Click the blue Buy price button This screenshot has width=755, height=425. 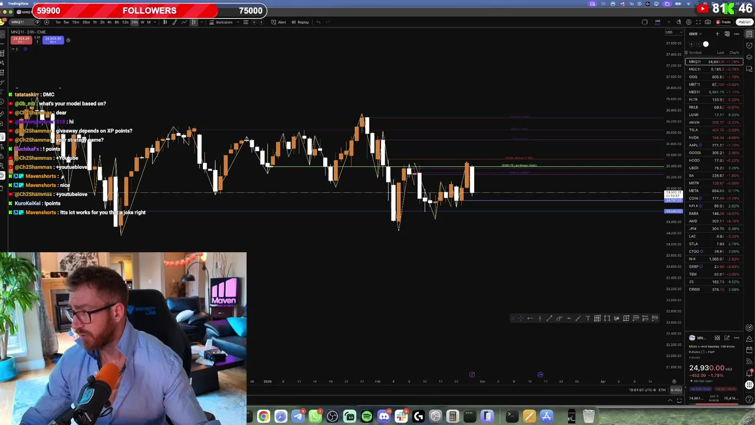pyautogui.click(x=53, y=40)
